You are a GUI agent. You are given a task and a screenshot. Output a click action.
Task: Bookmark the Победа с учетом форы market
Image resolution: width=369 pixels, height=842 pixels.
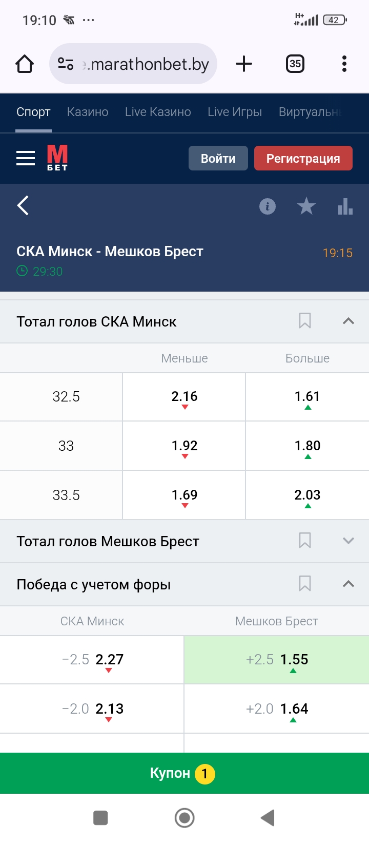pos(305,584)
